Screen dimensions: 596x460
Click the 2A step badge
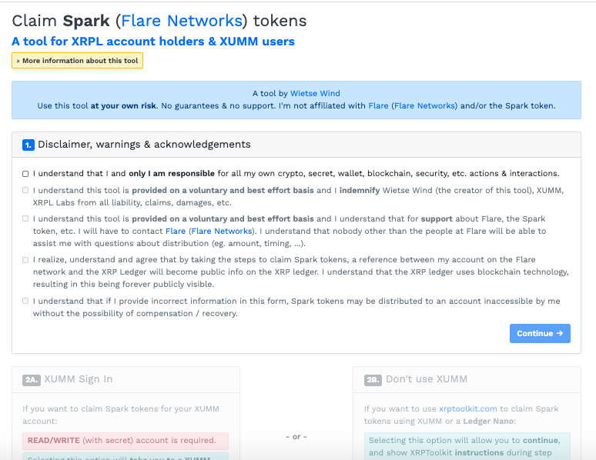click(31, 379)
